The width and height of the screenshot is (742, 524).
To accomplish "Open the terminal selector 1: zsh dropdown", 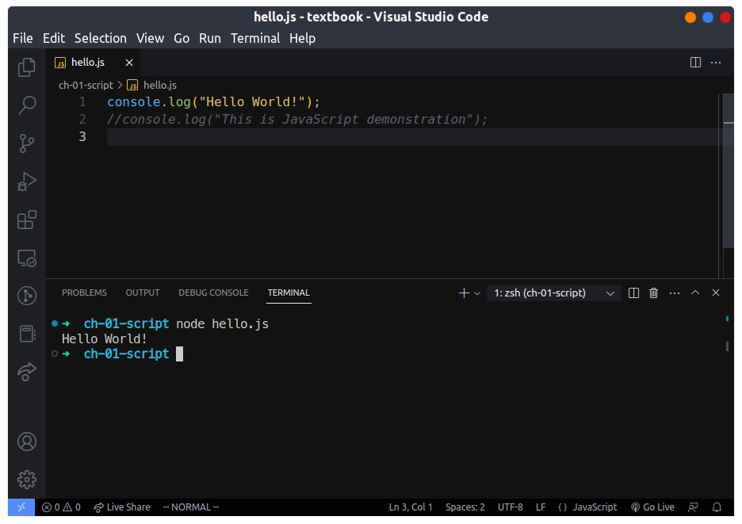I will tap(553, 293).
